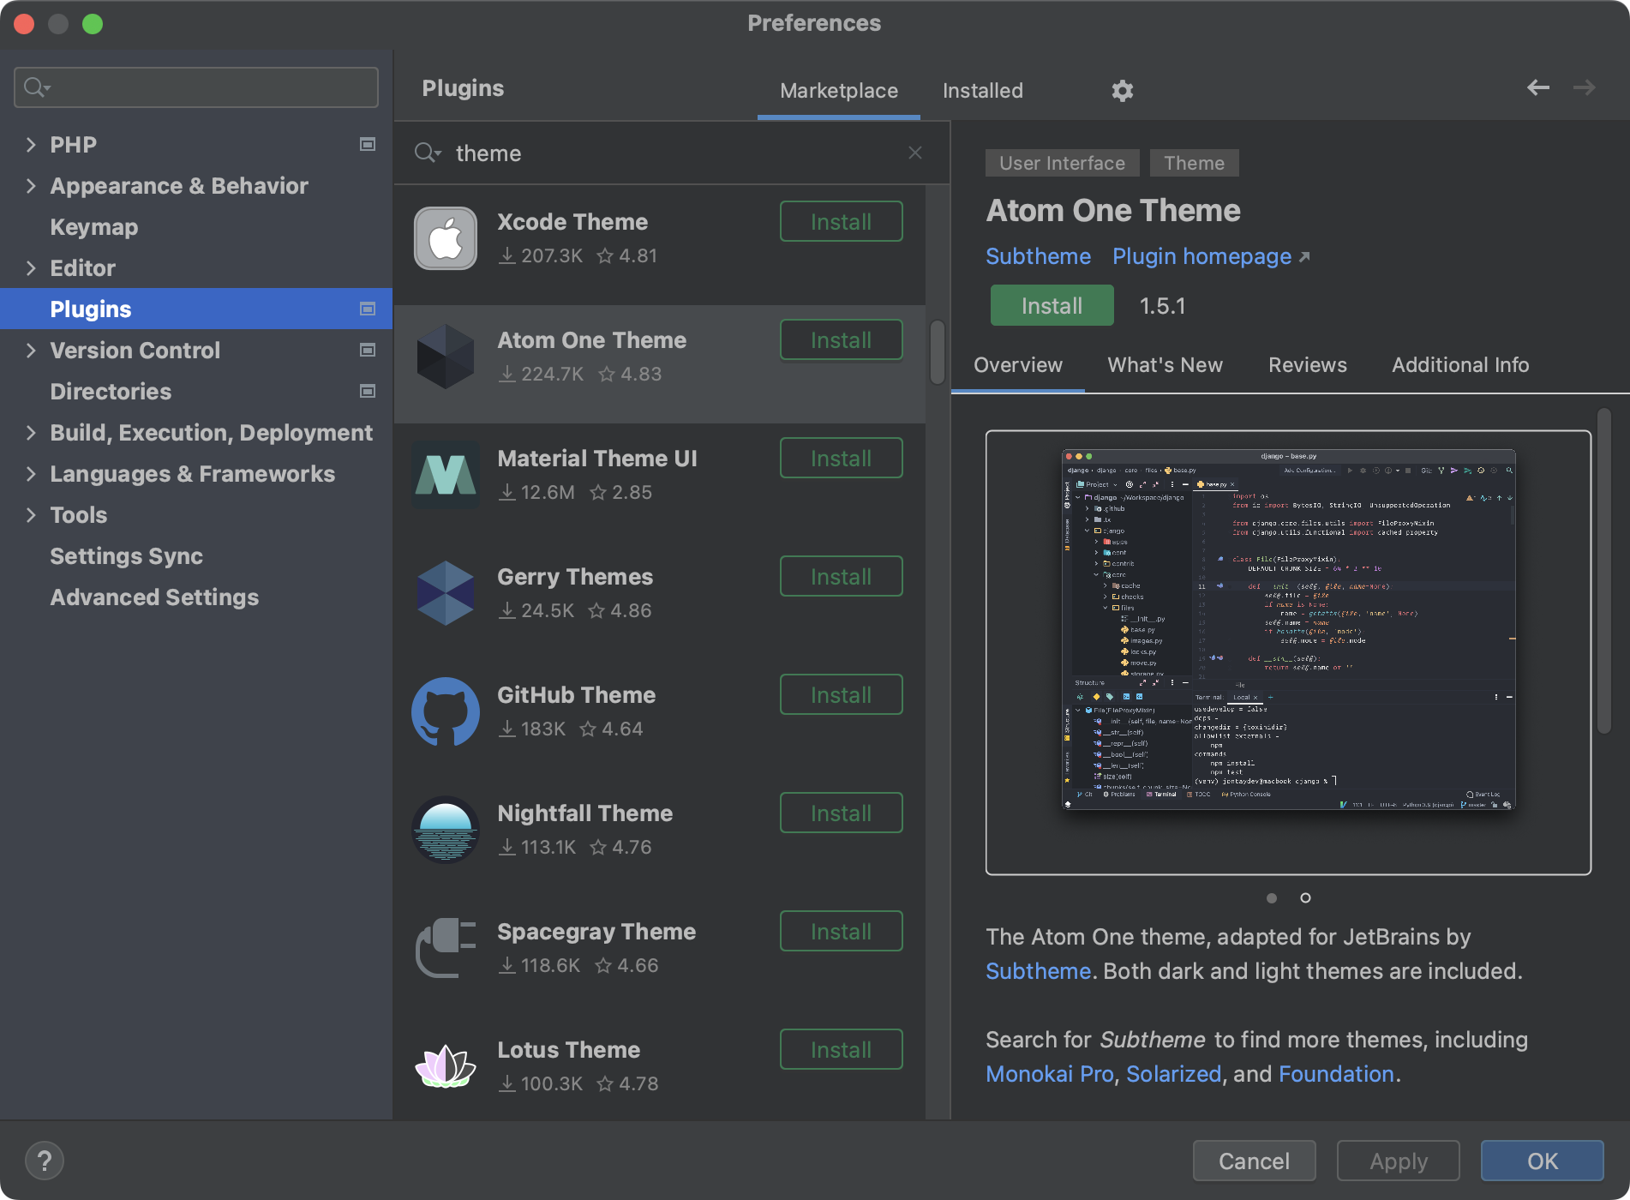Click the GitHub Theme octocat icon
The width and height of the screenshot is (1630, 1200).
pos(445,711)
